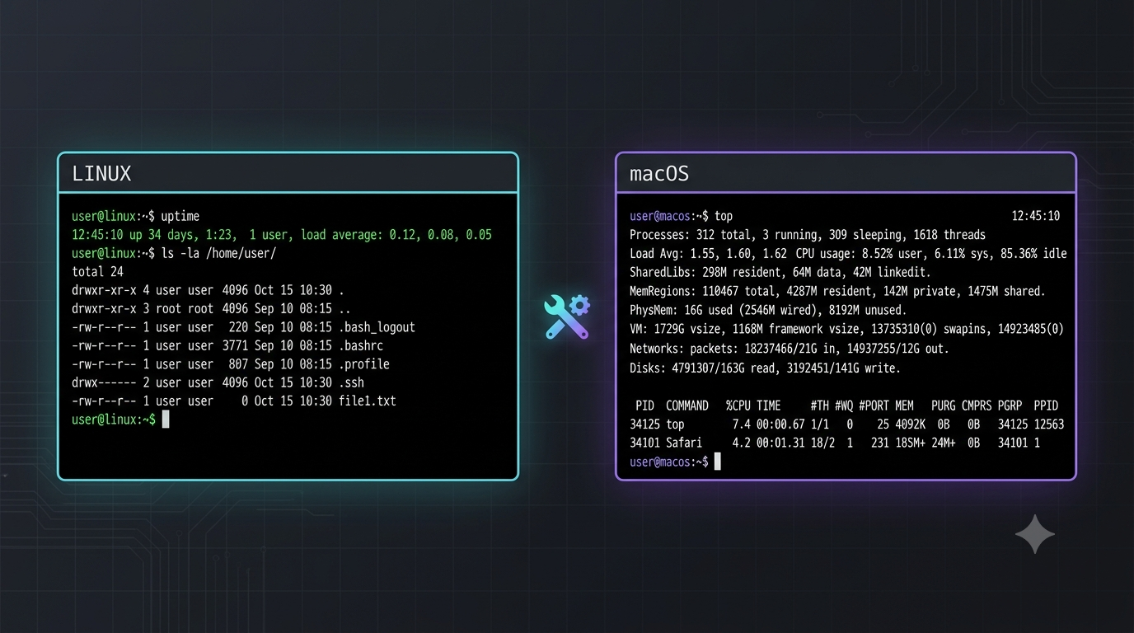The width and height of the screenshot is (1134, 633).
Task: Click the .ssh directory entry
Action: coord(218,382)
